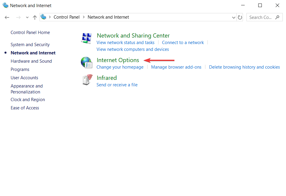The width and height of the screenshot is (286, 196).
Task: Select Network and Internet breadcrumb
Action: pos(108,17)
